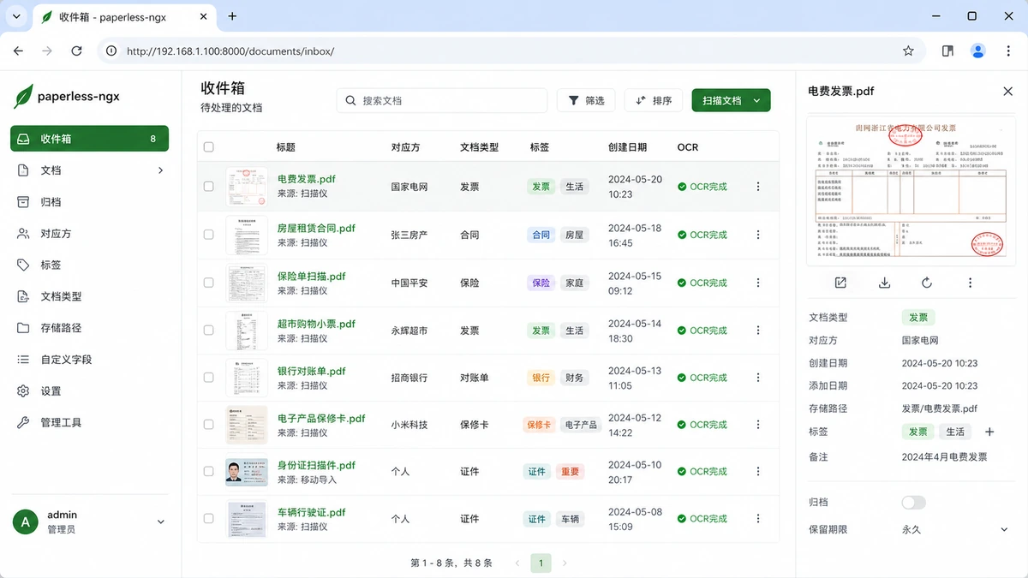Open 标签 in the sidebar
1028x578 pixels.
(x=89, y=265)
